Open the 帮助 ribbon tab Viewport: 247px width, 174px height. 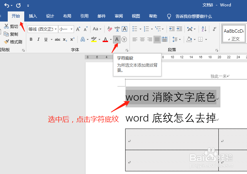click(x=153, y=16)
